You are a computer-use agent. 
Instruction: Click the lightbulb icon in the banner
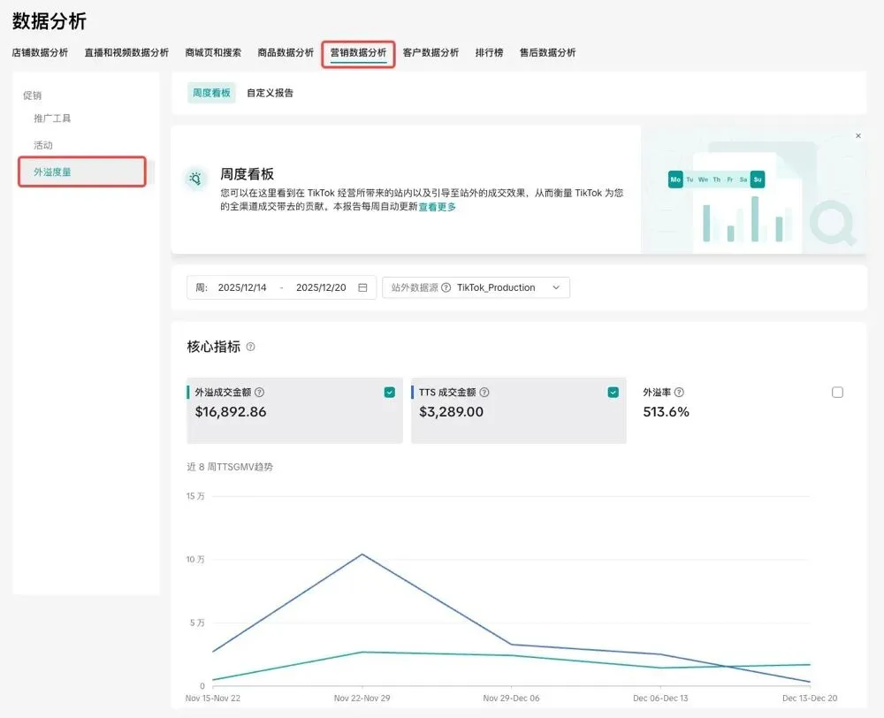pos(195,179)
